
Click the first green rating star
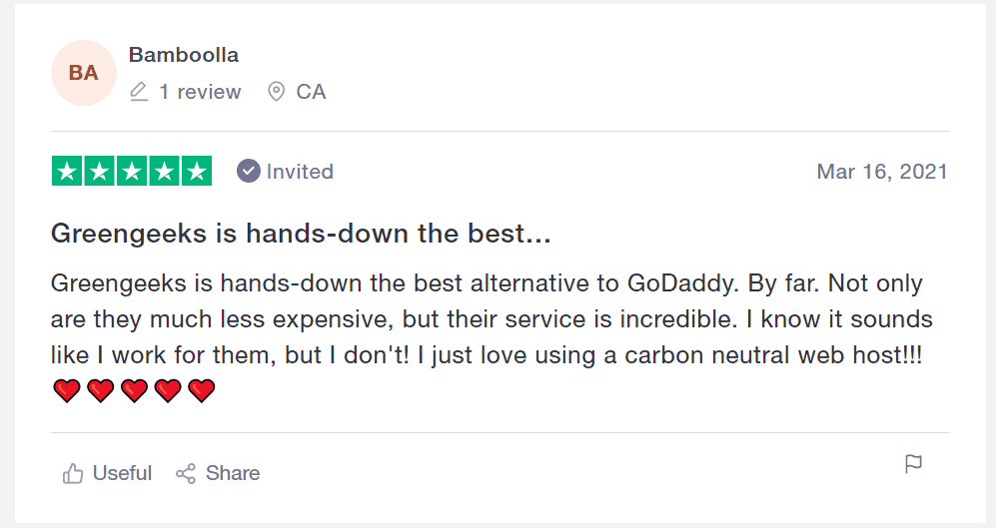pyautogui.click(x=67, y=172)
